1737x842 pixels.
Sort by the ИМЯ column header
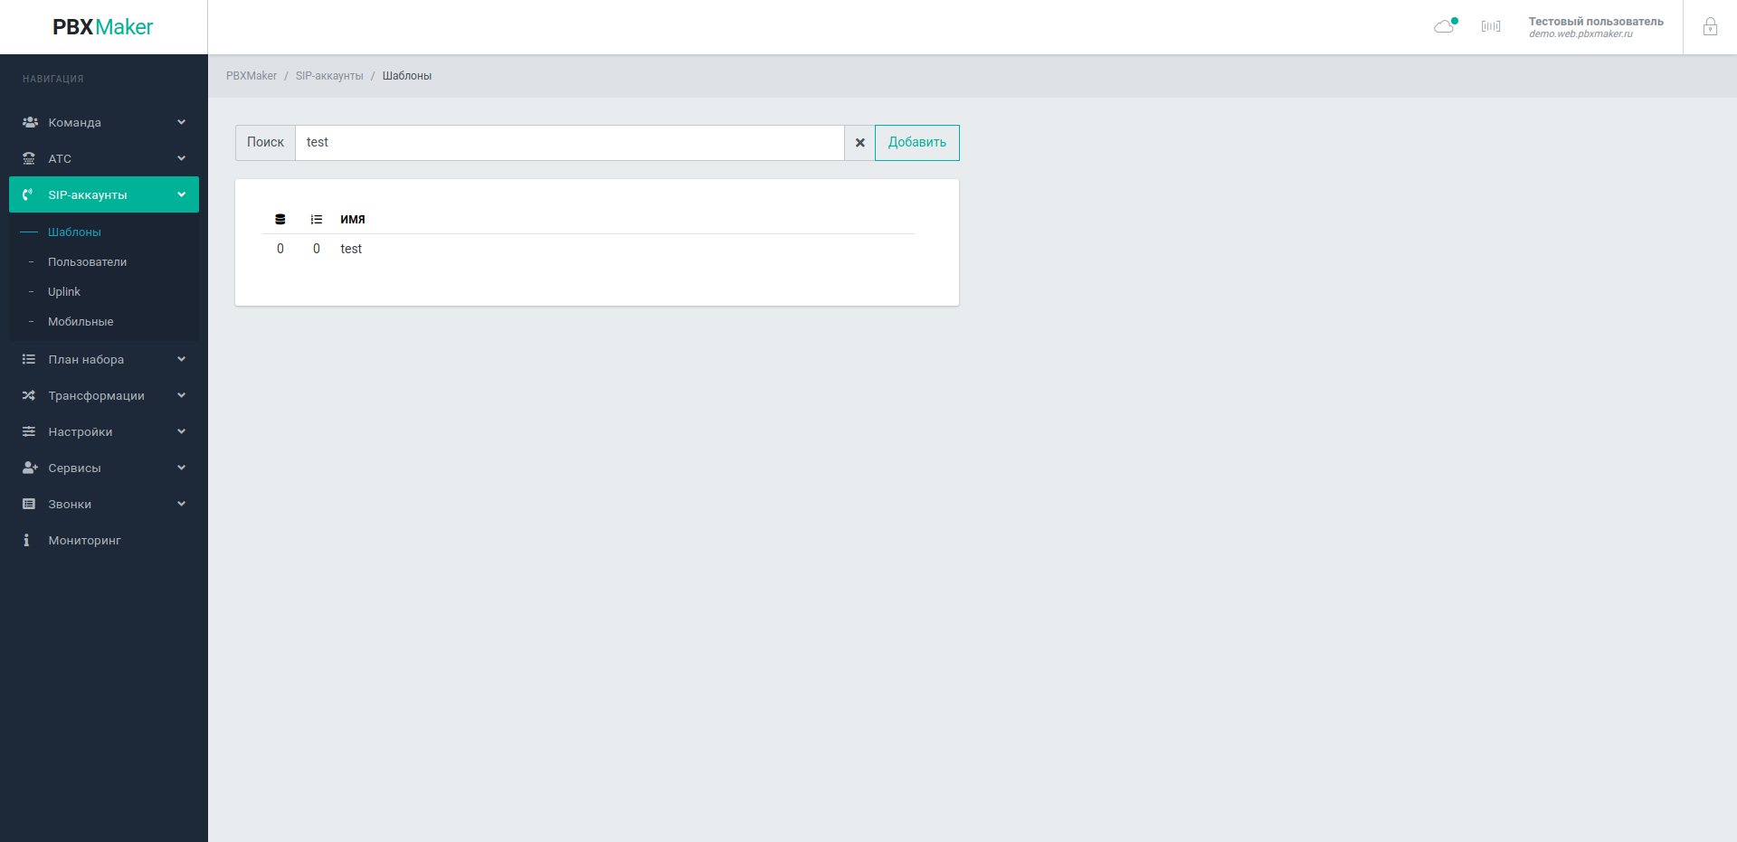coord(353,220)
